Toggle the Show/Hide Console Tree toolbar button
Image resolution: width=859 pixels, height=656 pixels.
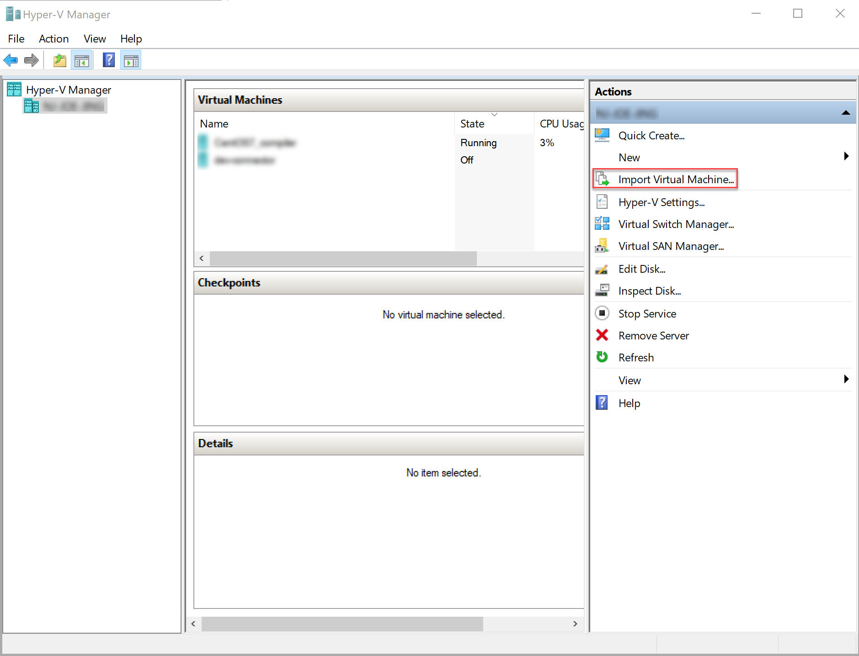81,60
